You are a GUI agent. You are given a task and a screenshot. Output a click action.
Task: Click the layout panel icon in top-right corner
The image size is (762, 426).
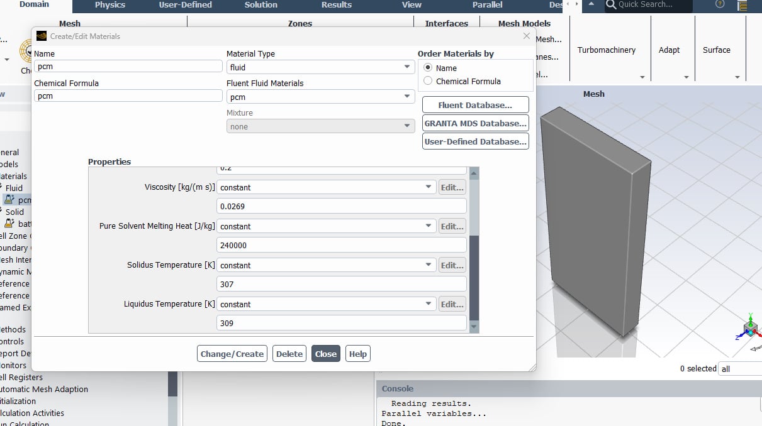(742, 6)
